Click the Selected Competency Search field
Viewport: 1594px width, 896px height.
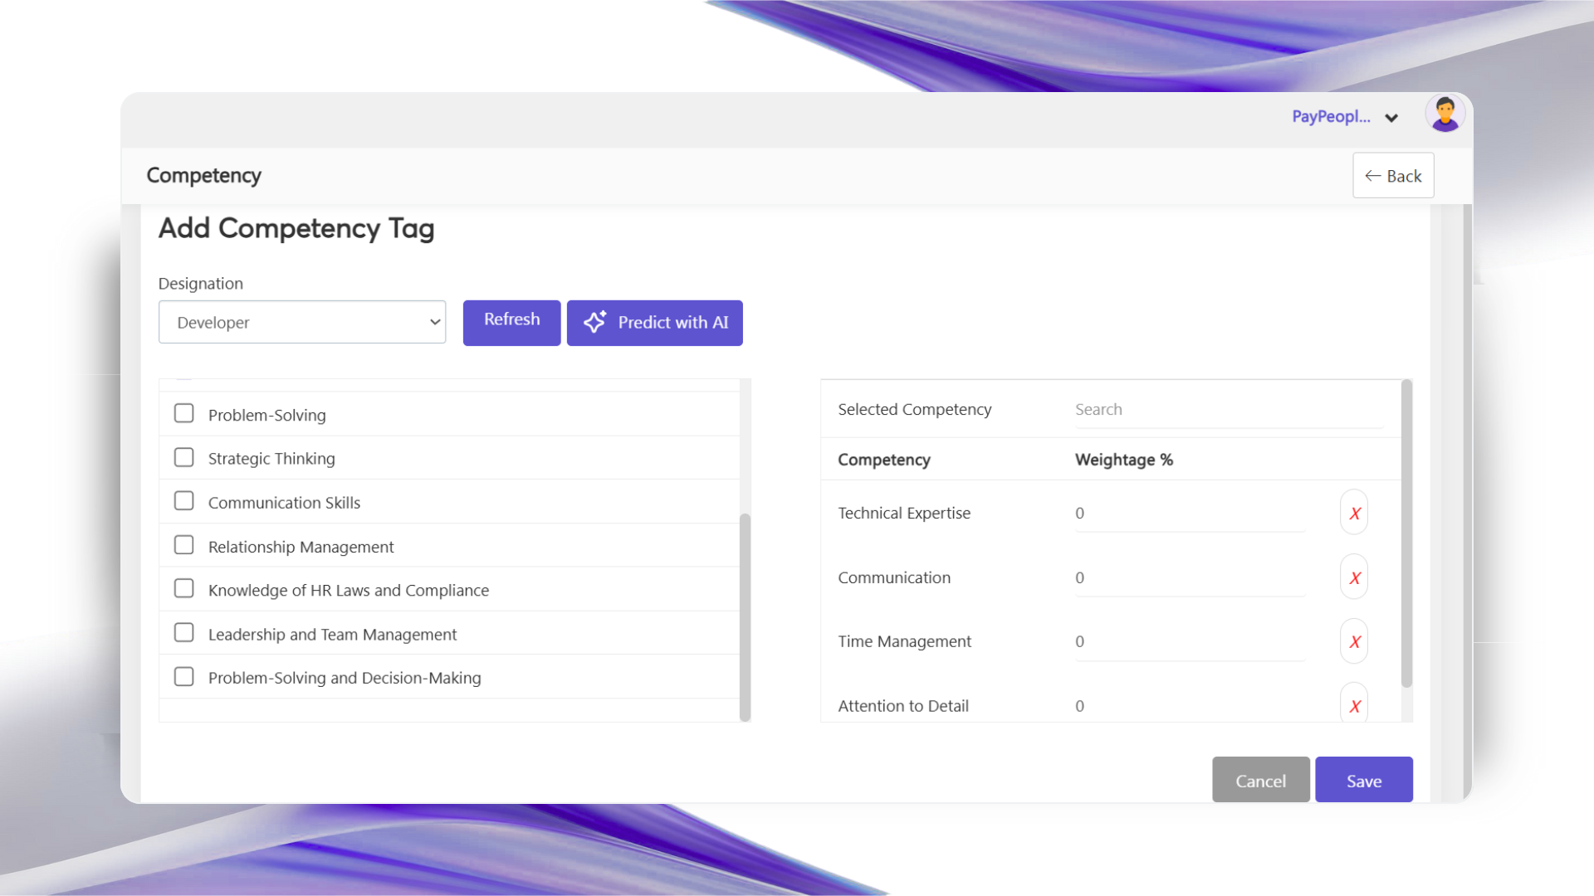(x=1229, y=410)
